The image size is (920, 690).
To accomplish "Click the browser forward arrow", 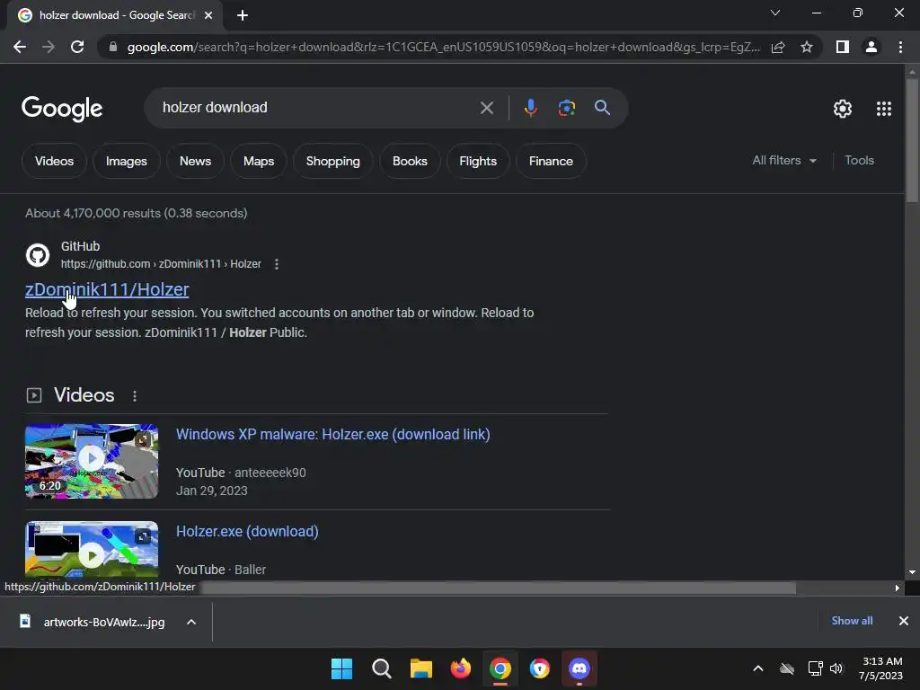I will tap(49, 47).
